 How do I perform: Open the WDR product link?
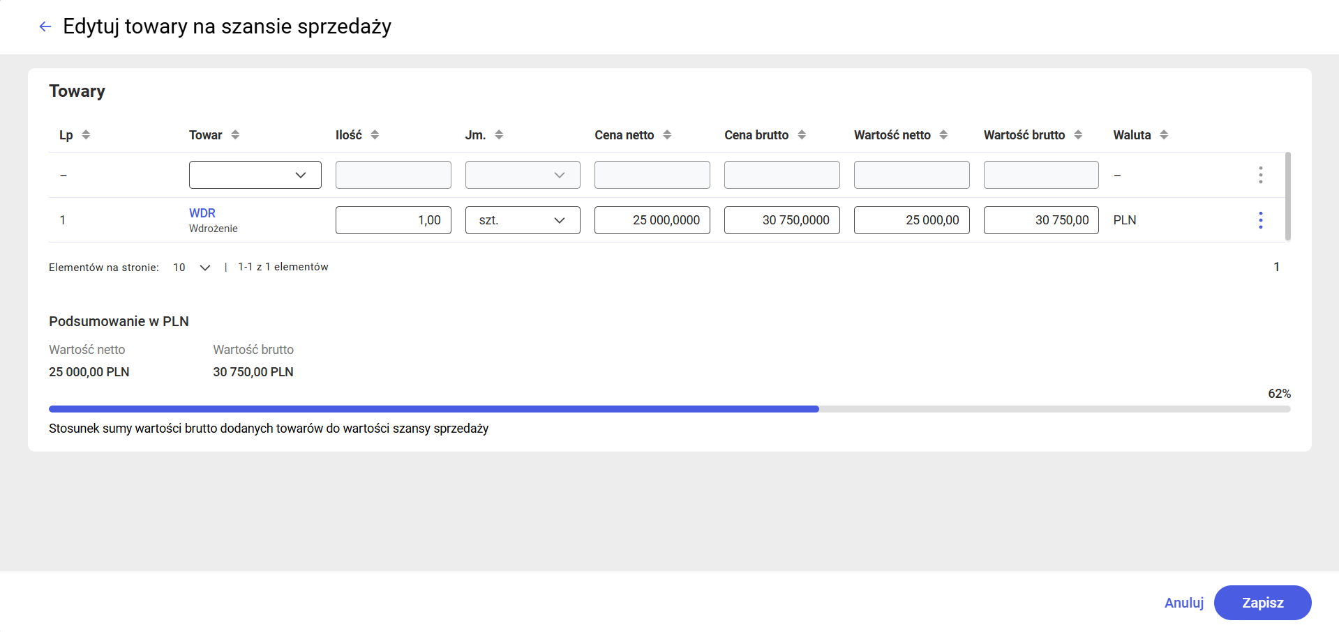(x=202, y=213)
